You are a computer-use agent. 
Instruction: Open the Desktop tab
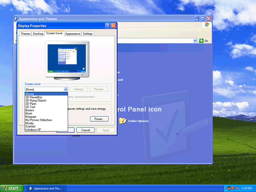coord(38,34)
